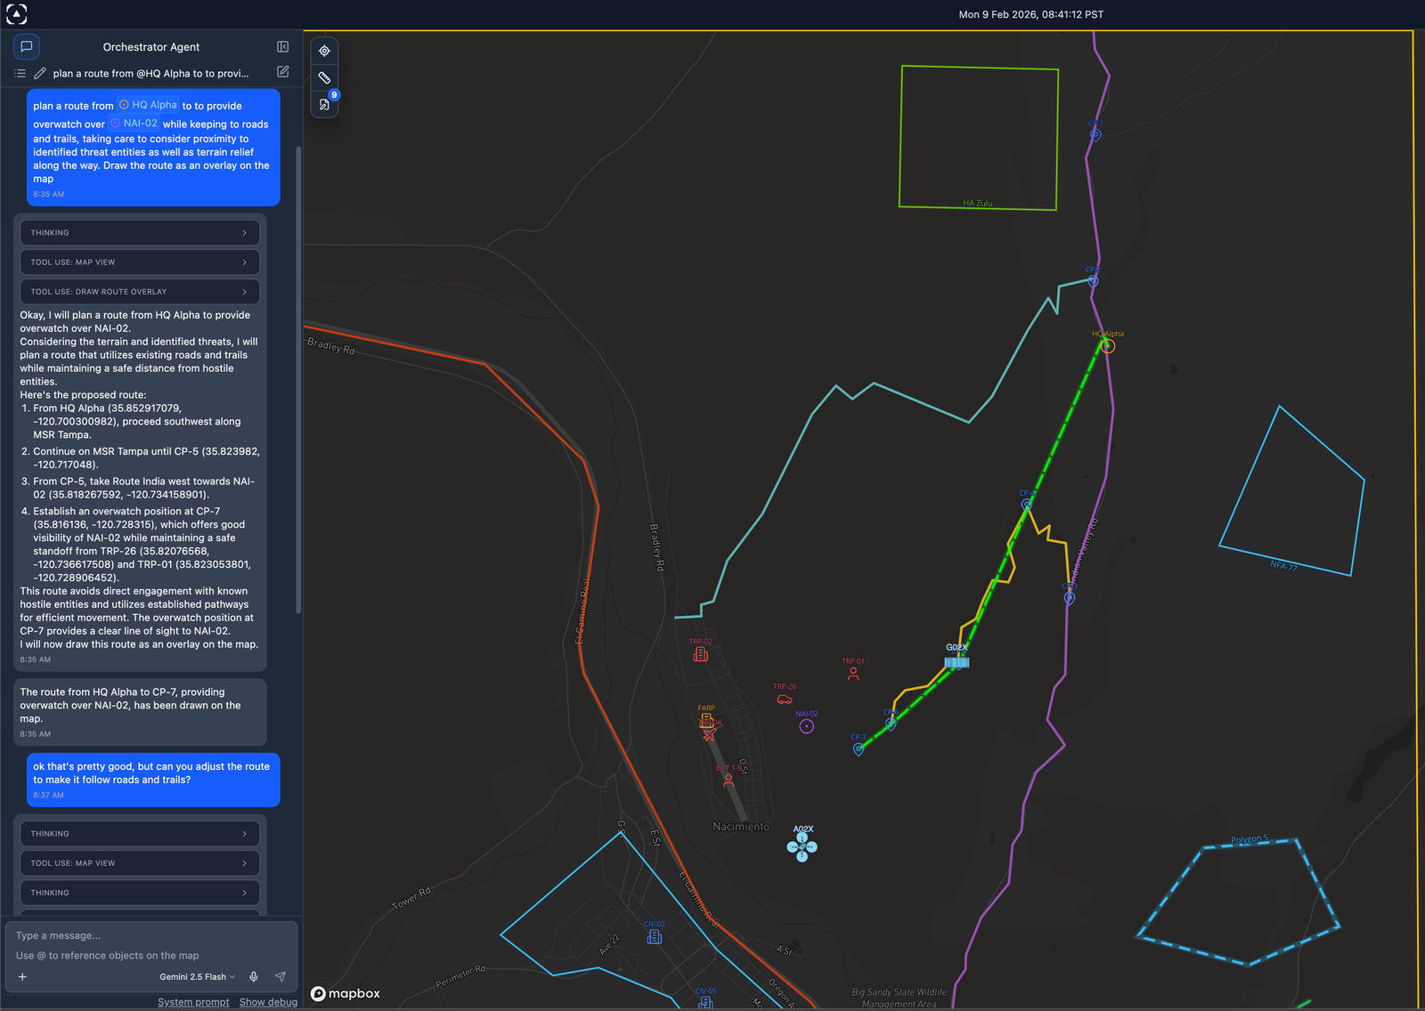
Task: Send the message with the paper plane icon
Action: coord(280,976)
